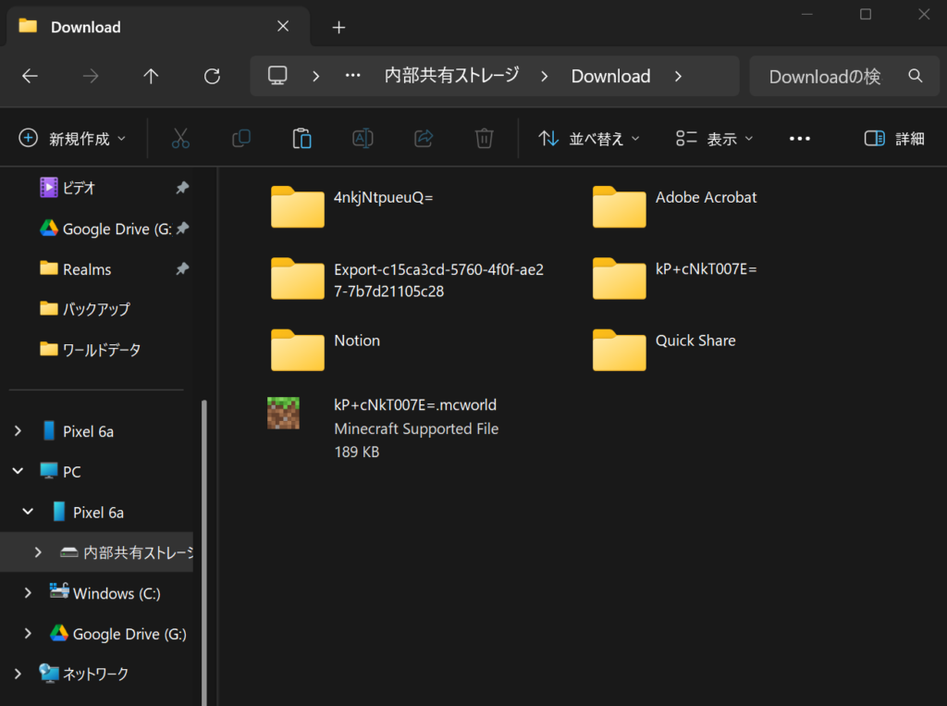
Task: Expand the Windows (C:) drive node
Action: point(28,593)
